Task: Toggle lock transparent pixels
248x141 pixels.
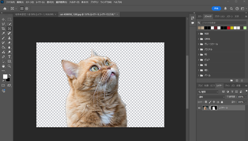Action: (x=206, y=102)
